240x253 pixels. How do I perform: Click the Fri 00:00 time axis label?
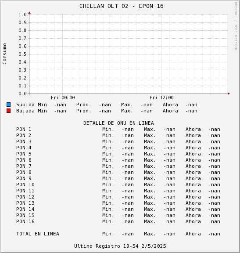click(x=63, y=98)
